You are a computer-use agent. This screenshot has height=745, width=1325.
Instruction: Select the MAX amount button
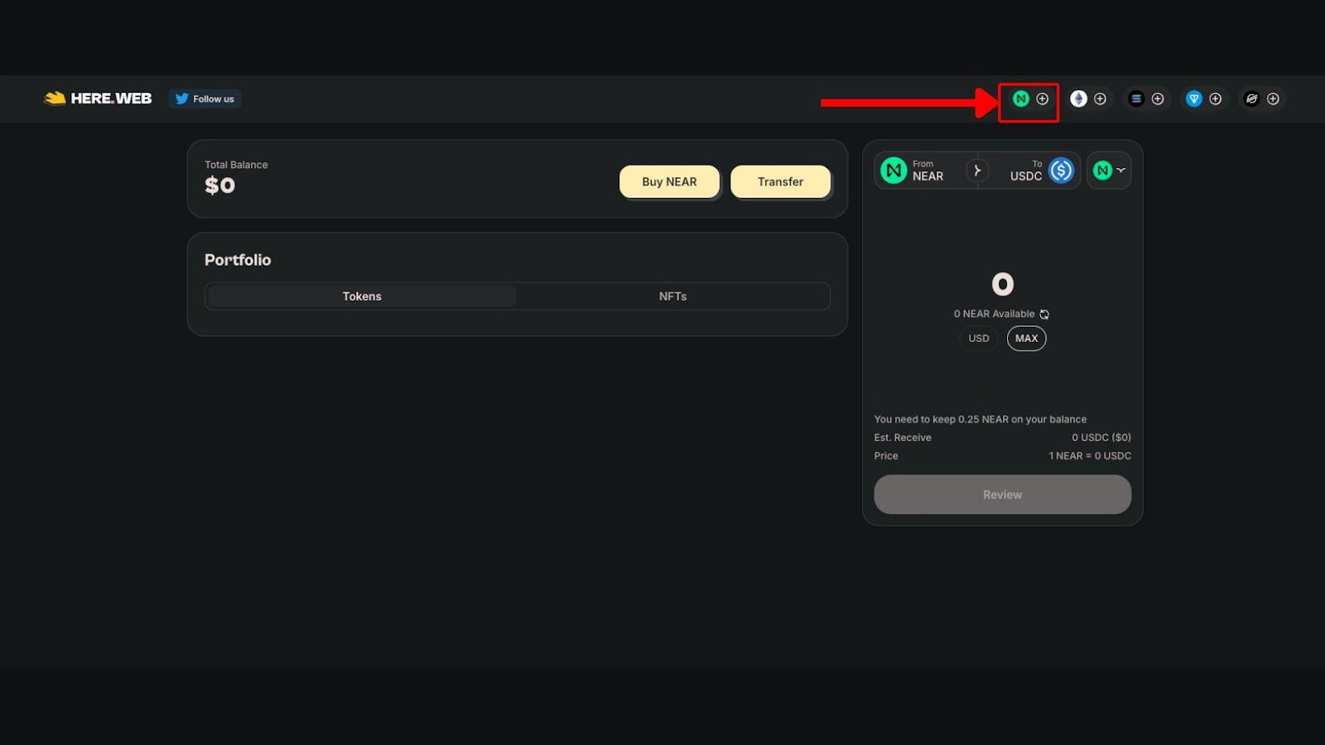[1026, 339]
